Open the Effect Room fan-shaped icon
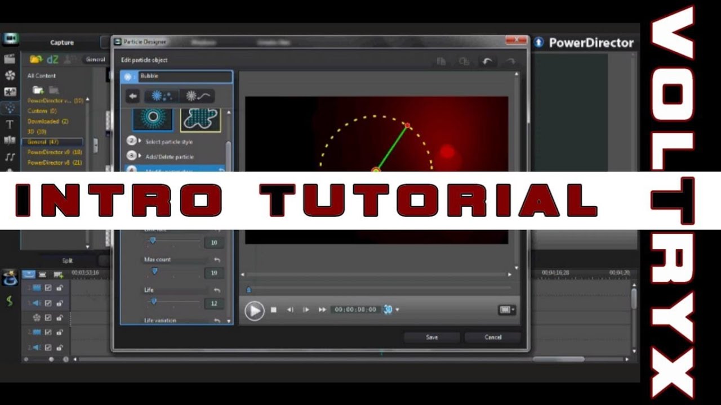The image size is (721, 405). (10, 75)
